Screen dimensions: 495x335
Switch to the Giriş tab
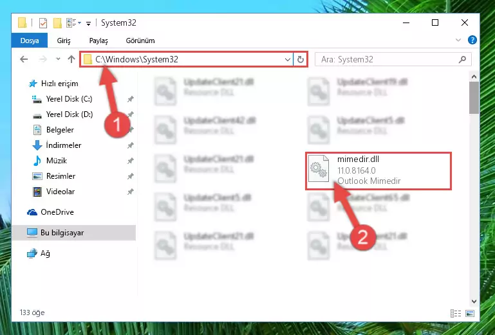coord(64,41)
